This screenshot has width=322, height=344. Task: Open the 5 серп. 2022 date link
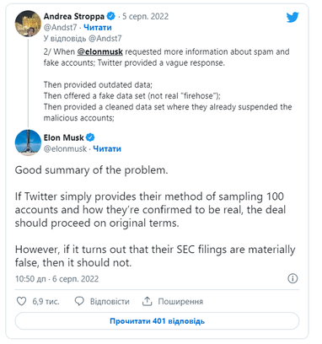click(145, 16)
